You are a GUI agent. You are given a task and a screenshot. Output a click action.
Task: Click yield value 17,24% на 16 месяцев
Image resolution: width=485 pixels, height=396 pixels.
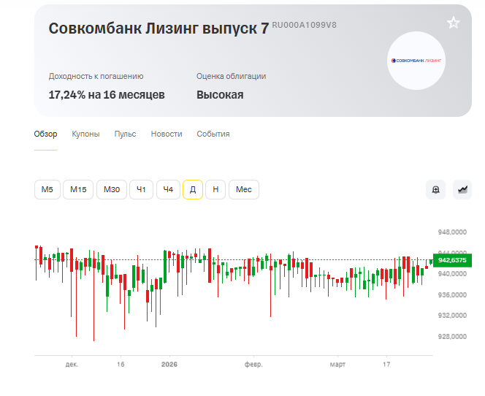point(107,95)
